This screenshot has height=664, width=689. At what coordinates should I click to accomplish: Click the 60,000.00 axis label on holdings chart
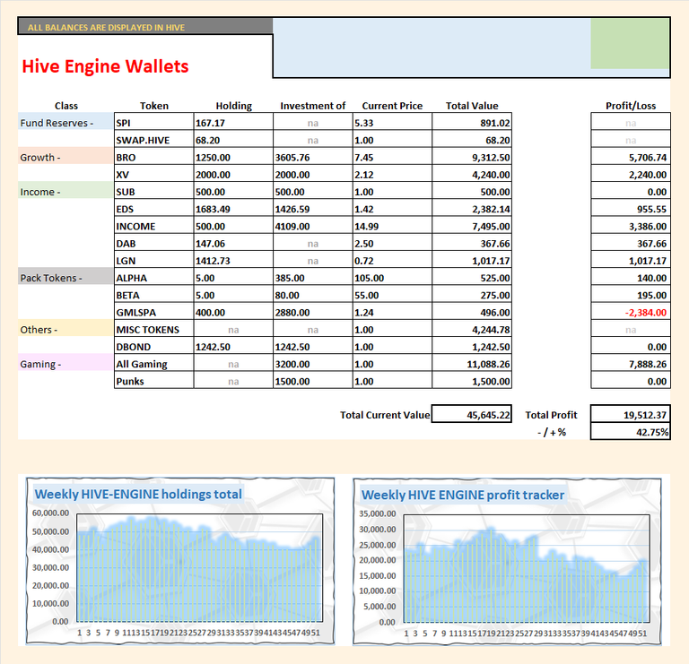(50, 513)
